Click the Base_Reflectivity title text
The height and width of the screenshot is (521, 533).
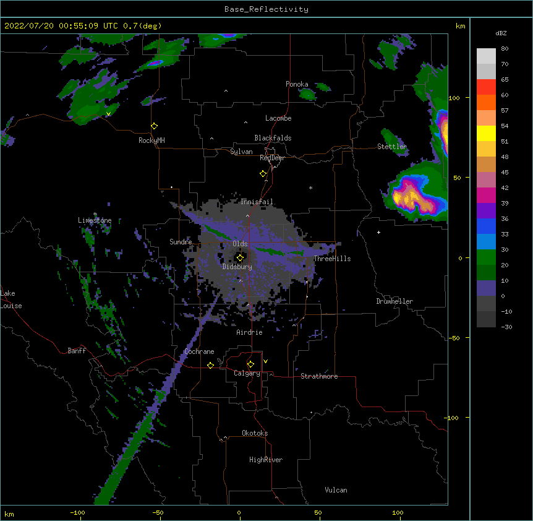pyautogui.click(x=266, y=9)
